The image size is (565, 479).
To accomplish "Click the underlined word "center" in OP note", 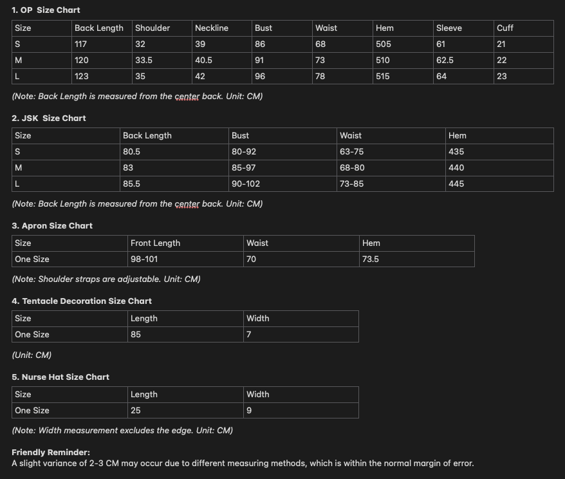I will 187,97.
